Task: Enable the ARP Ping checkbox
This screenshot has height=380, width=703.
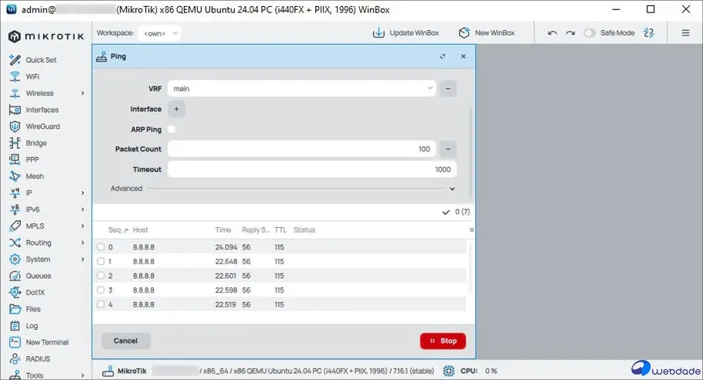Action: (172, 130)
